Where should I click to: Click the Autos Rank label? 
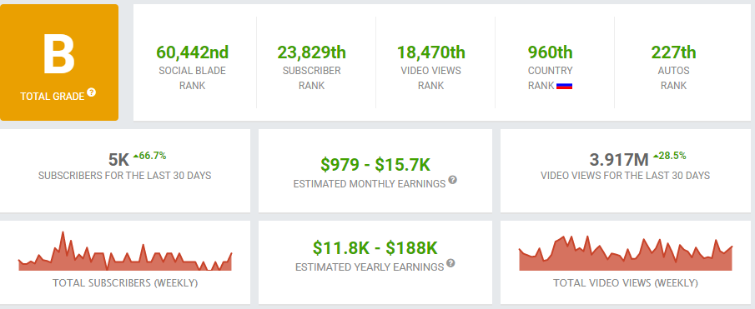coord(673,78)
